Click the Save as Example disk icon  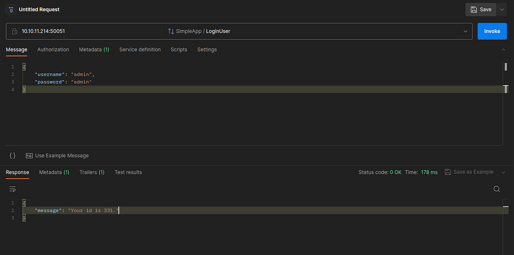448,172
